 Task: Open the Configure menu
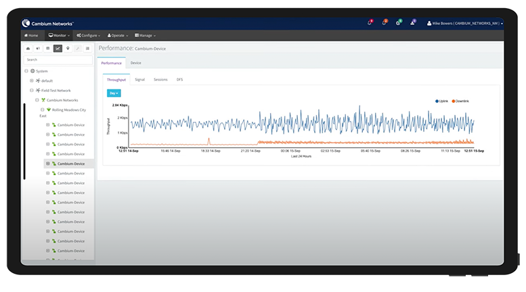click(89, 35)
